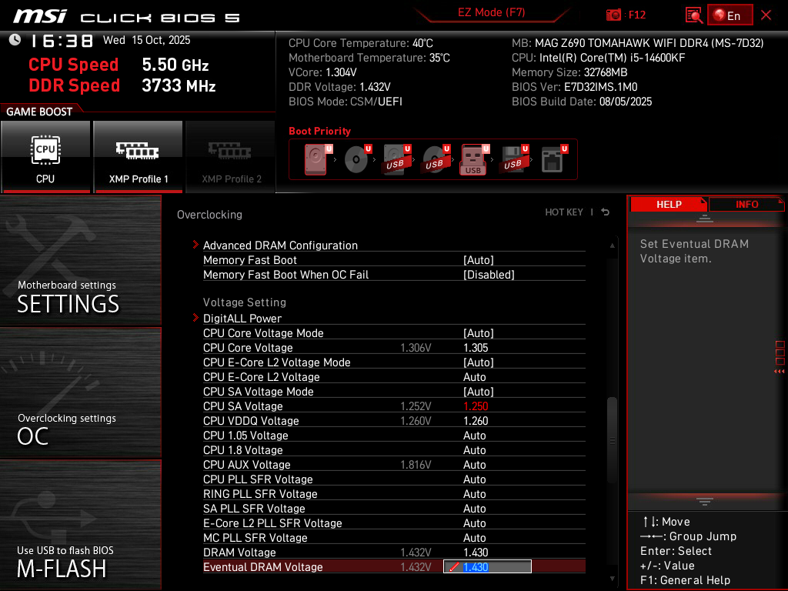The width and height of the screenshot is (788, 591).
Task: Select the CPU PLL SFR Voltage row
Action: click(x=394, y=479)
